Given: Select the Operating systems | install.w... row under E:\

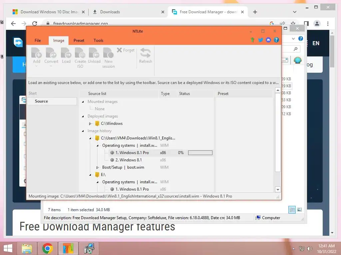Looking at the screenshot, I should (130, 182).
